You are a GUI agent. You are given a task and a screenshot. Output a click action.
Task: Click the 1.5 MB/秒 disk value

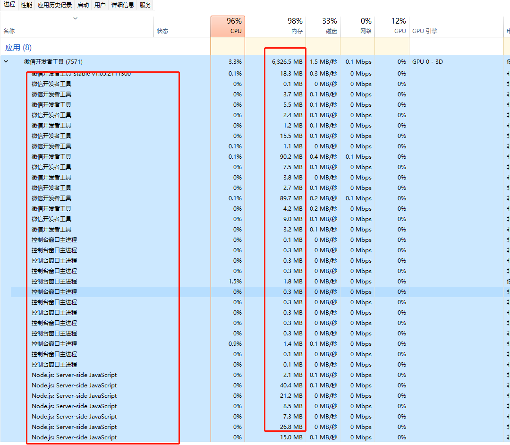[323, 61]
